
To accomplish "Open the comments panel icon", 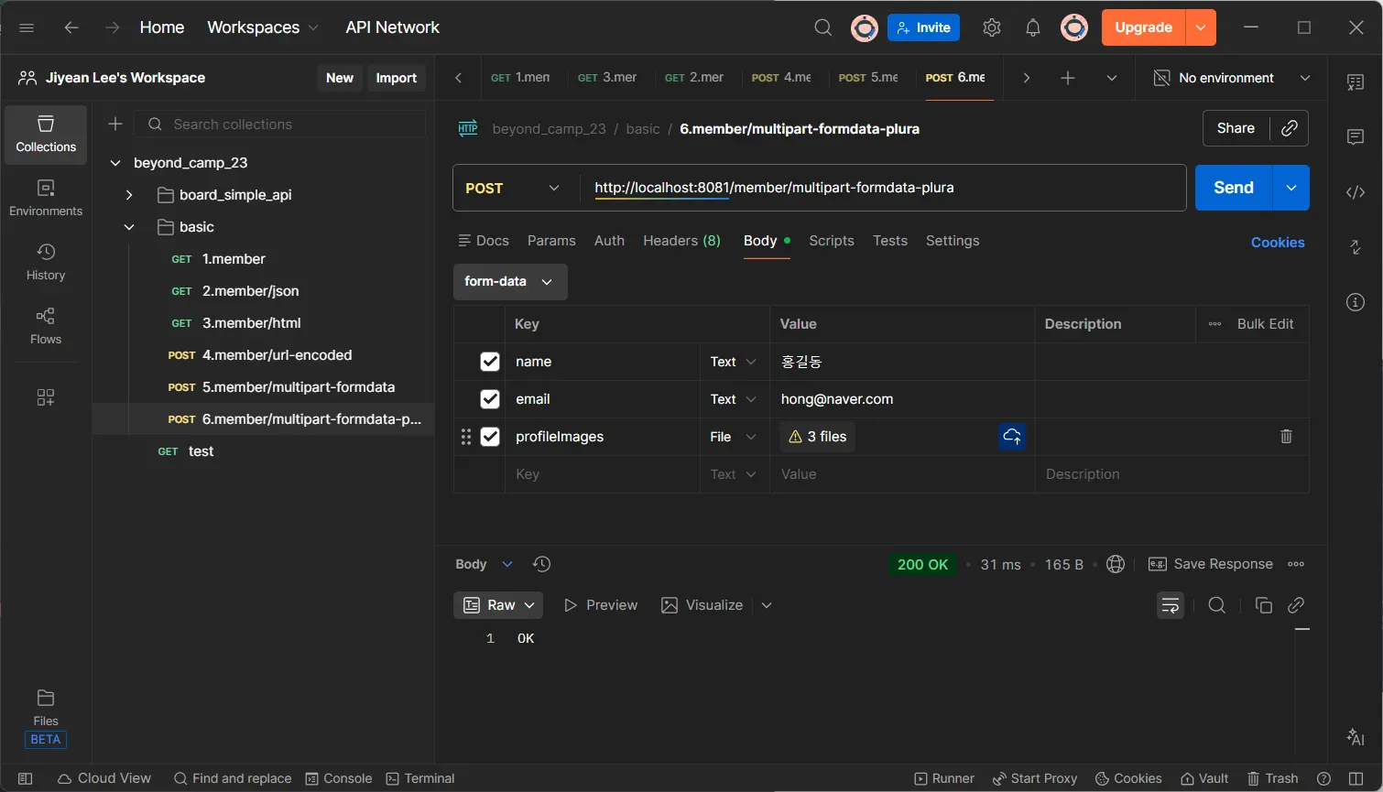I will tap(1356, 137).
